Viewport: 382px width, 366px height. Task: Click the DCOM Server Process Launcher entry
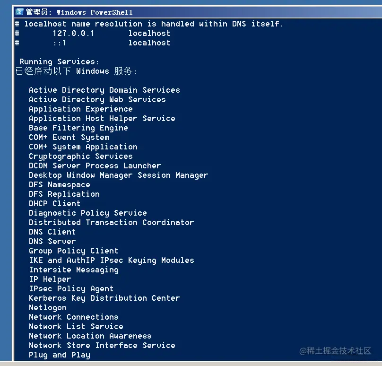tap(95, 166)
